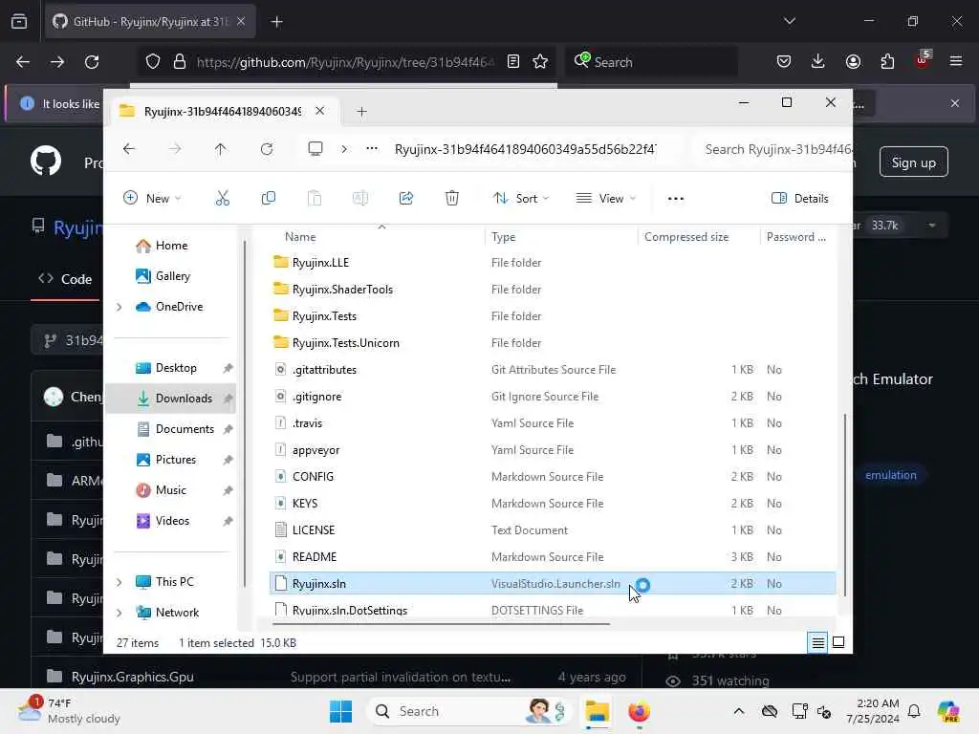Expand the OneDrive tree node
Image resolution: width=979 pixels, height=734 pixels.
tap(120, 307)
